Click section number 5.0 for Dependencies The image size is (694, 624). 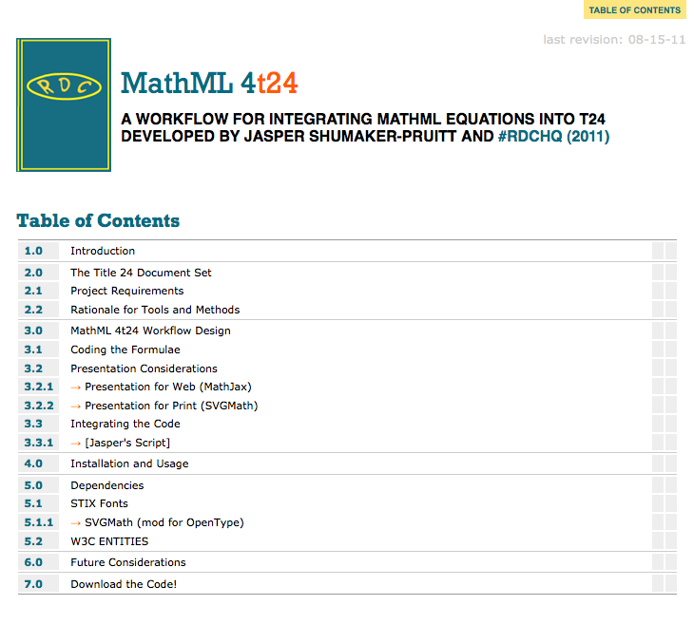tap(34, 485)
